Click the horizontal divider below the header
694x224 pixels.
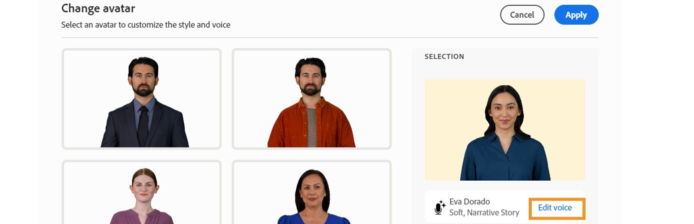[x=330, y=38]
